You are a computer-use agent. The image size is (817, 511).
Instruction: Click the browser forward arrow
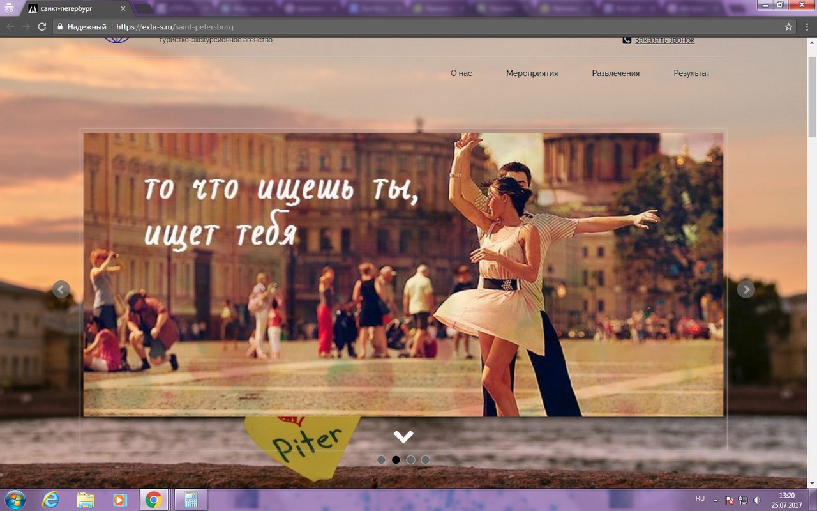26,27
